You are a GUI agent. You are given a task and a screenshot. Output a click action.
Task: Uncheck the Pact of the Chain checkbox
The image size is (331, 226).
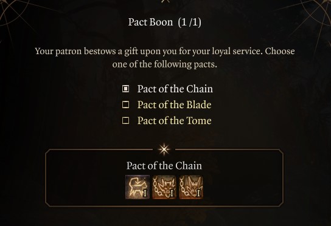(x=126, y=89)
